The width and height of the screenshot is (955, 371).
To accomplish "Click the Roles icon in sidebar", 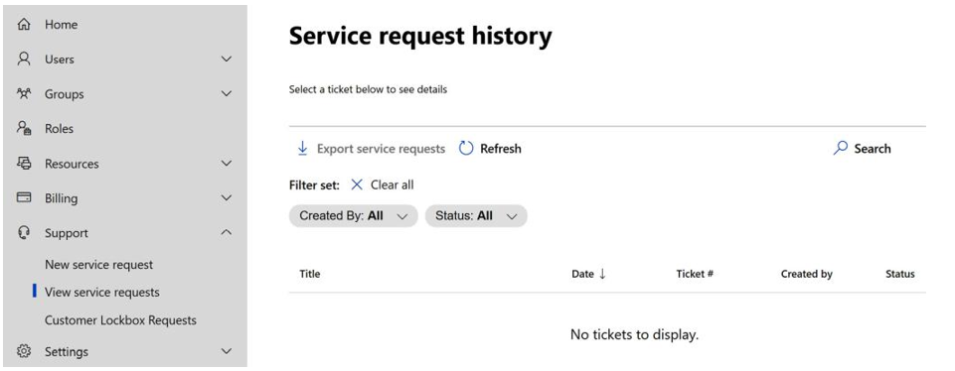I will [x=24, y=128].
